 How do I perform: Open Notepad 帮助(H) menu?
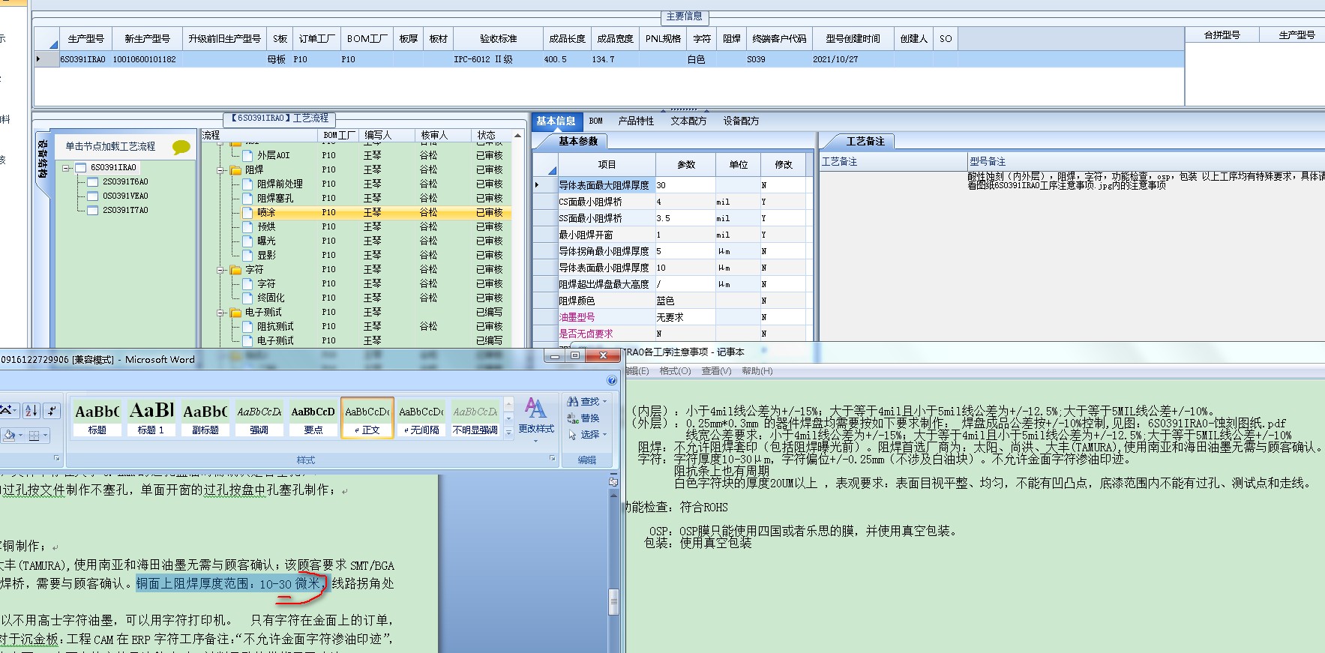coord(757,371)
